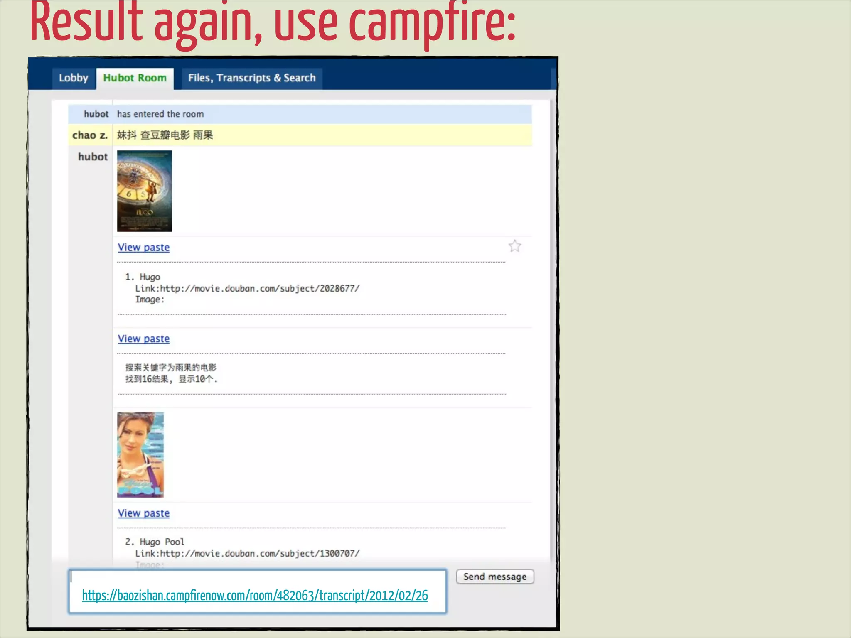This screenshot has height=638, width=851.
Task: Click the Send message button
Action: [x=494, y=577]
